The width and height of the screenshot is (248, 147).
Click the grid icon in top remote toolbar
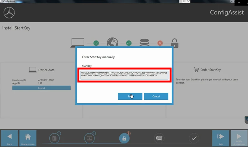[181, 1]
